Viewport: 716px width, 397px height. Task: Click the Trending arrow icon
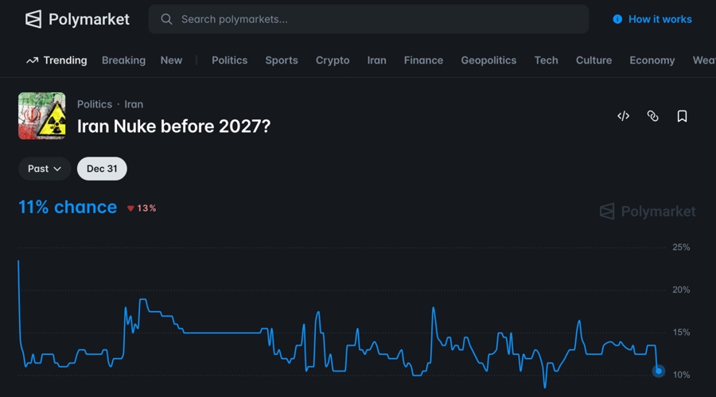[32, 60]
